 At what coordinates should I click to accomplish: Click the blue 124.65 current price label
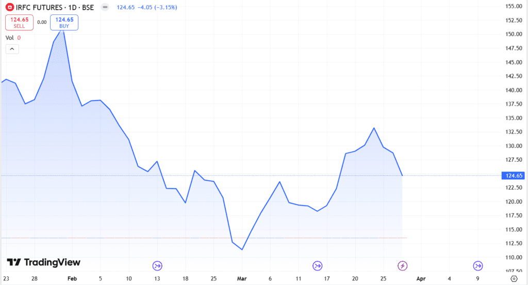(x=513, y=176)
